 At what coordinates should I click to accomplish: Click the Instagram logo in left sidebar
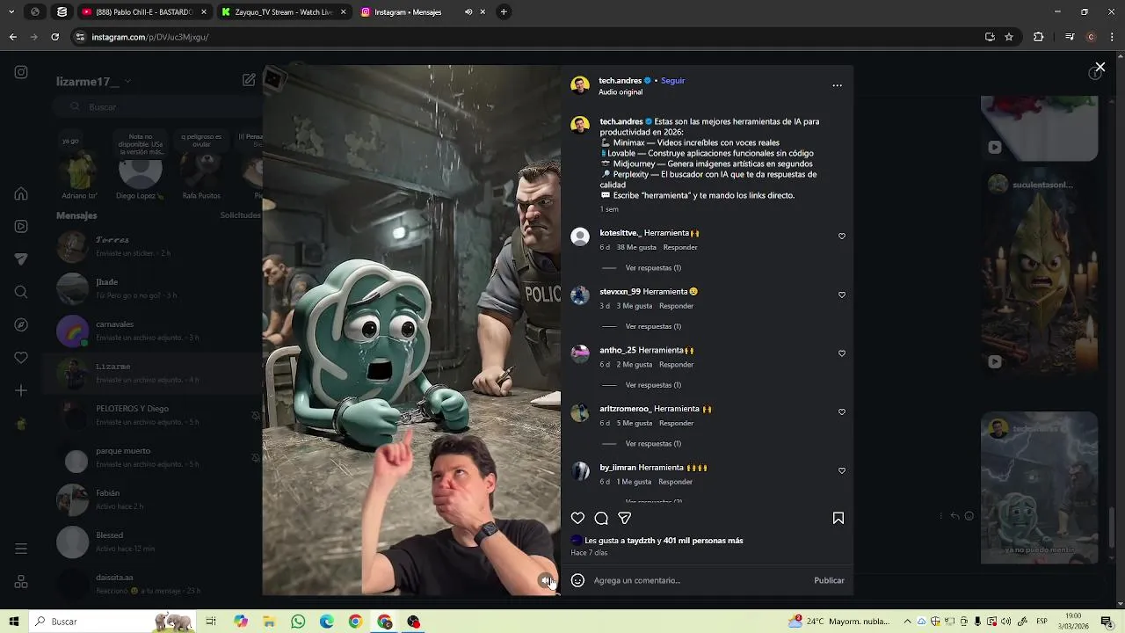point(21,73)
